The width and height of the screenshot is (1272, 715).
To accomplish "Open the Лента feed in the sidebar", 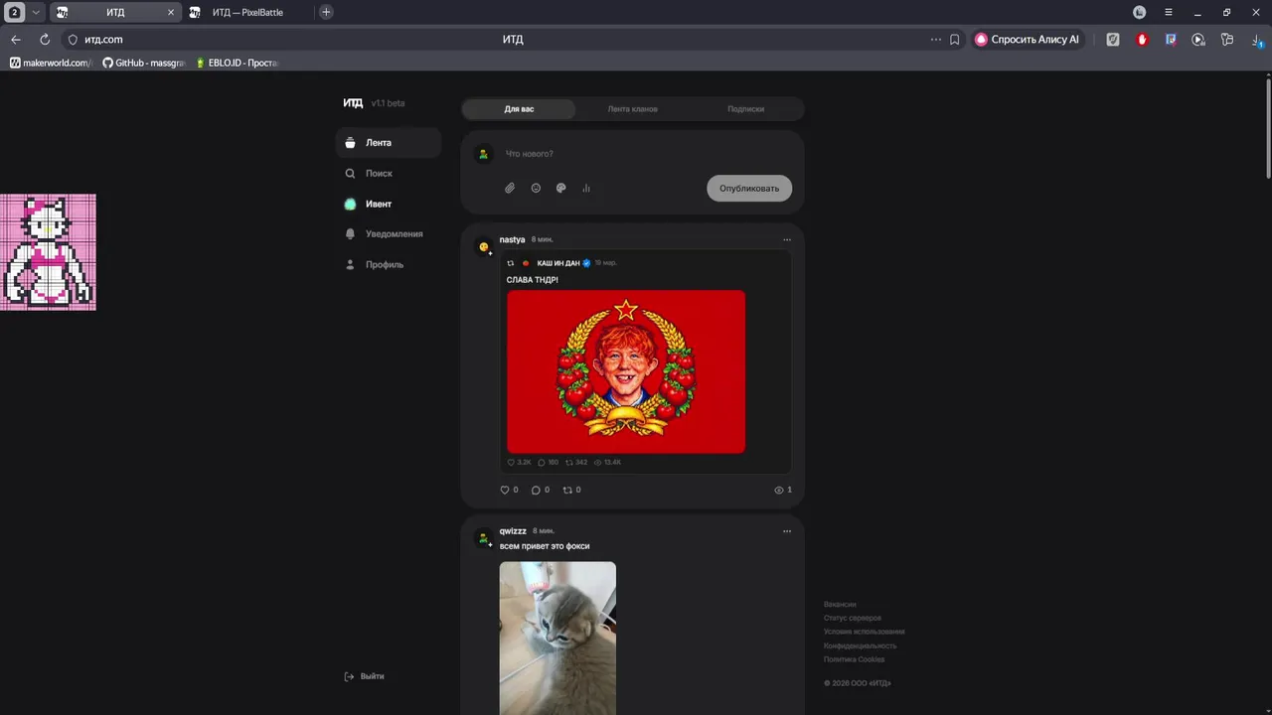I will coord(389,143).
